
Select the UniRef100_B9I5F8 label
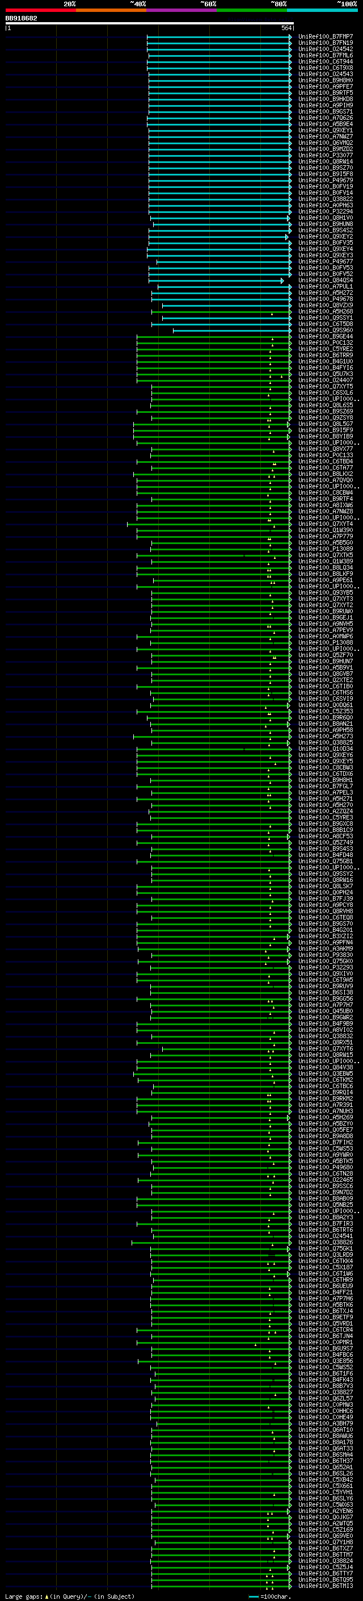pyautogui.click(x=326, y=174)
